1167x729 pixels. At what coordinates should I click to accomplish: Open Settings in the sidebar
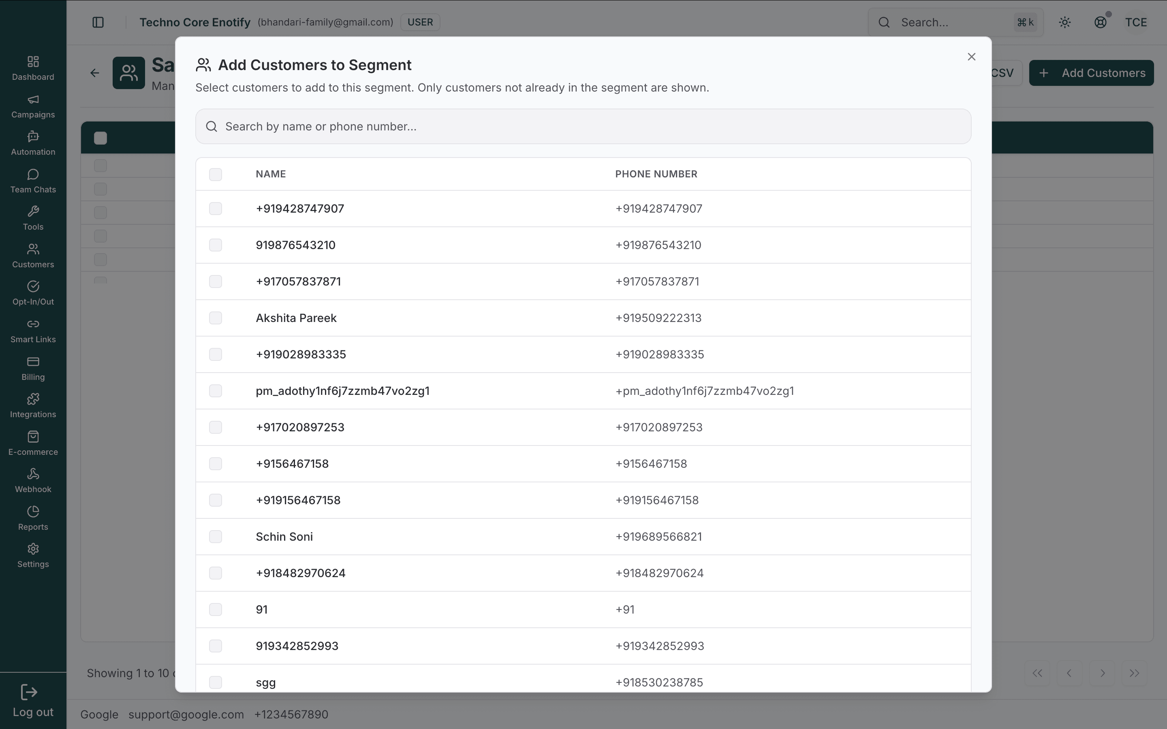point(33,555)
